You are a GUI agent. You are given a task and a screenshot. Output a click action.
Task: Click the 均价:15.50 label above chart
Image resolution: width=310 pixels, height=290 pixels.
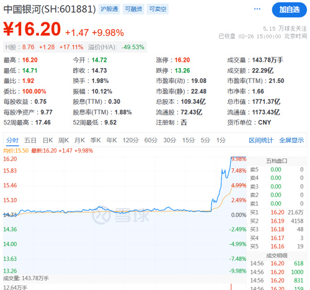(15, 151)
